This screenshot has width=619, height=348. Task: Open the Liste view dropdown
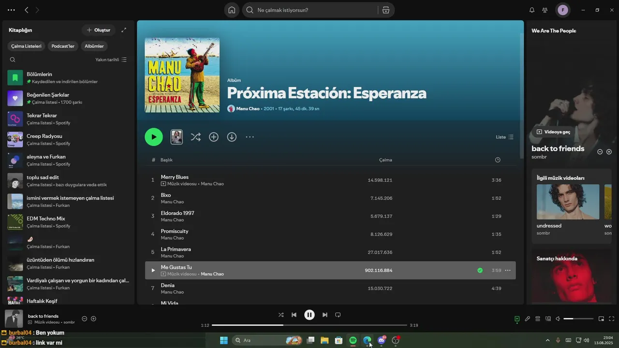(x=504, y=137)
